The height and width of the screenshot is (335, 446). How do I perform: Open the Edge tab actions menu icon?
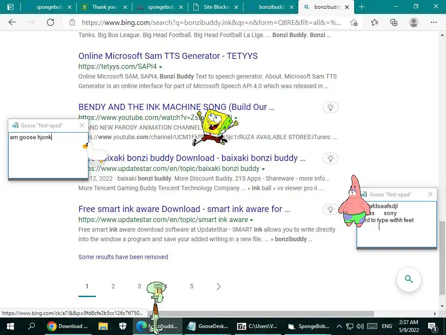(10, 7)
